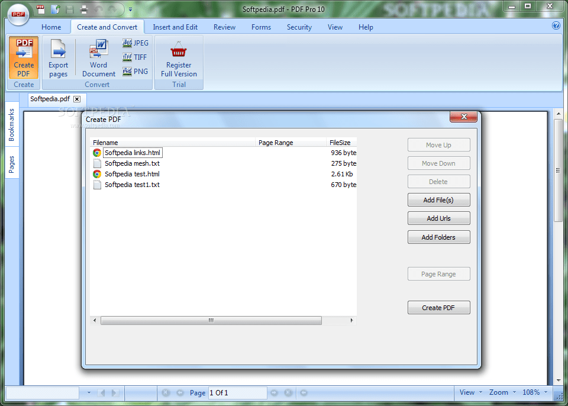Image resolution: width=568 pixels, height=406 pixels.
Task: Open the round PDF application menu button
Action: 18,14
